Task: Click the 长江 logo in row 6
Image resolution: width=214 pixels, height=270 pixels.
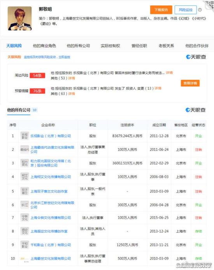Action: point(25,205)
